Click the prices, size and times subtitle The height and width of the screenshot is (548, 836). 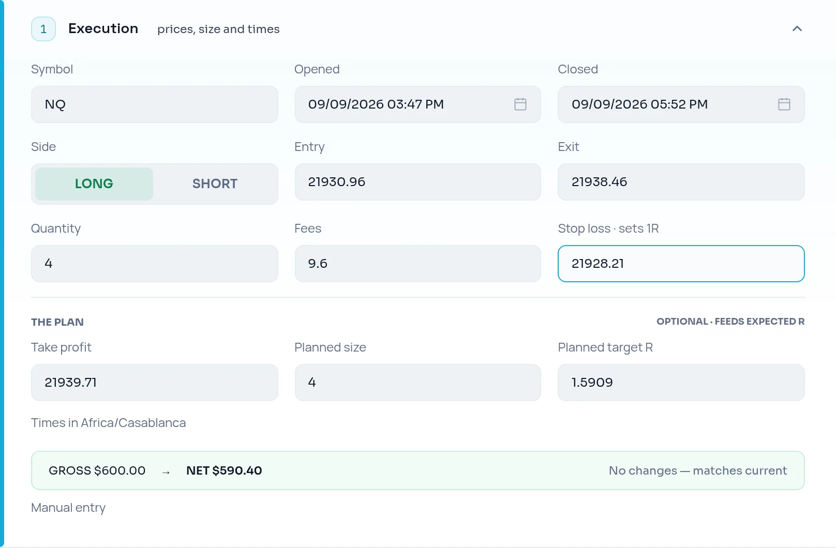(x=218, y=29)
